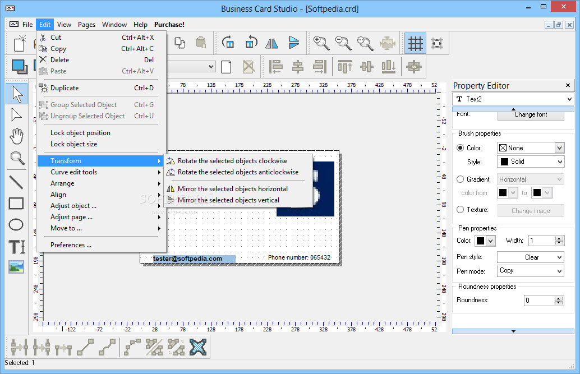Click the Change image button
The image size is (580, 374).
[531, 210]
